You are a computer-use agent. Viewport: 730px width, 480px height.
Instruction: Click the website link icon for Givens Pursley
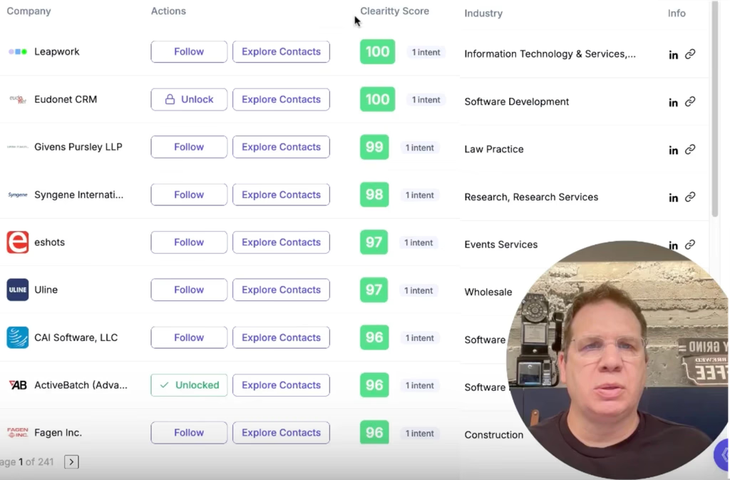tap(690, 150)
